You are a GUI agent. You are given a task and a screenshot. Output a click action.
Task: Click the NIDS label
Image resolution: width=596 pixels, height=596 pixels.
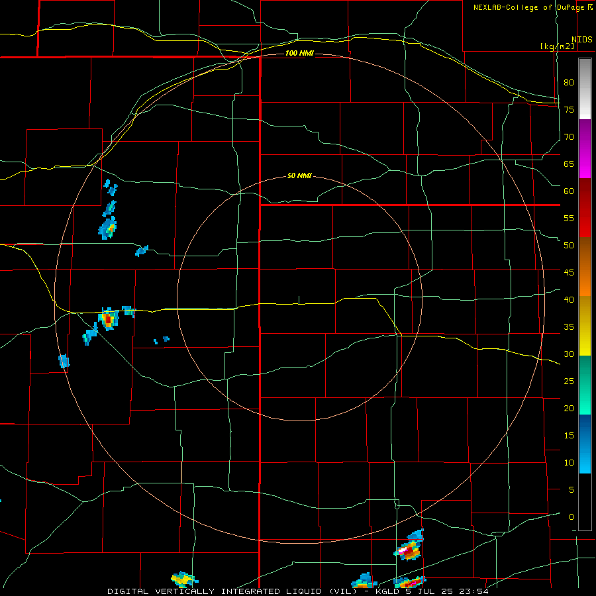581,40
